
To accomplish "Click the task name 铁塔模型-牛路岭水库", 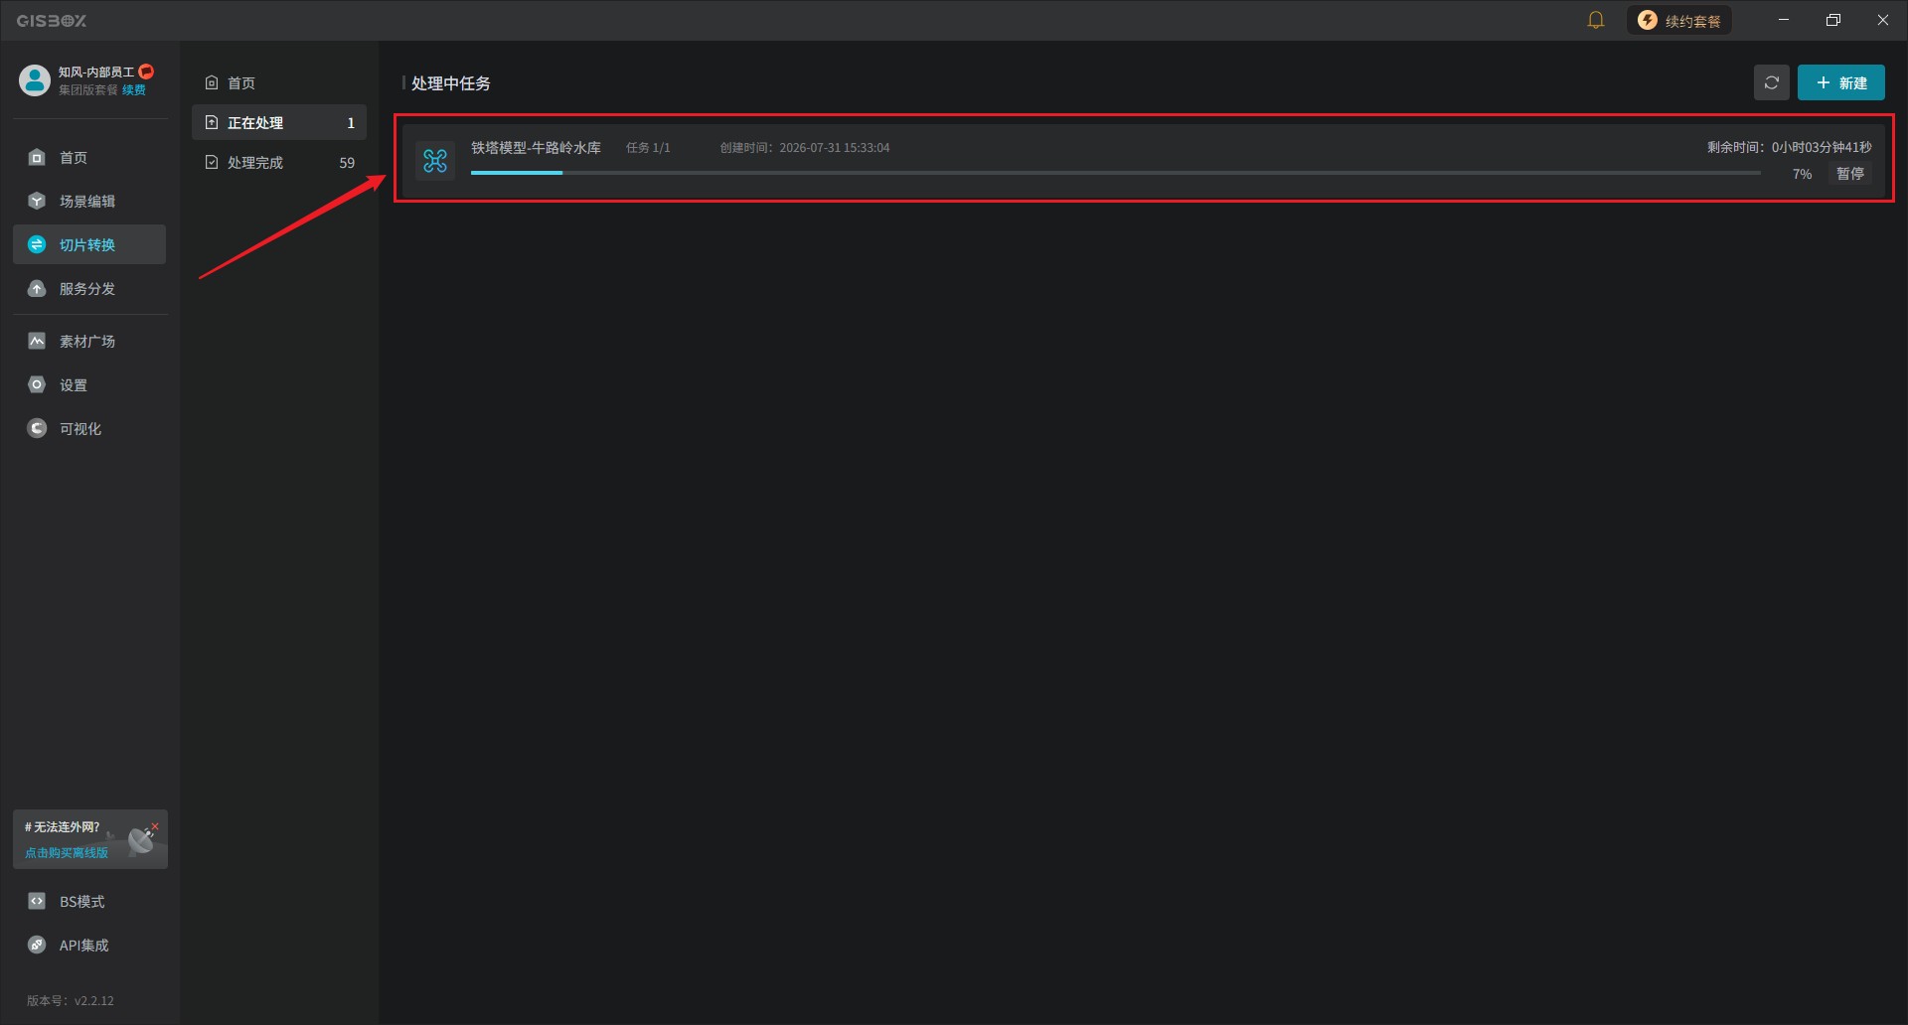I will [x=536, y=147].
